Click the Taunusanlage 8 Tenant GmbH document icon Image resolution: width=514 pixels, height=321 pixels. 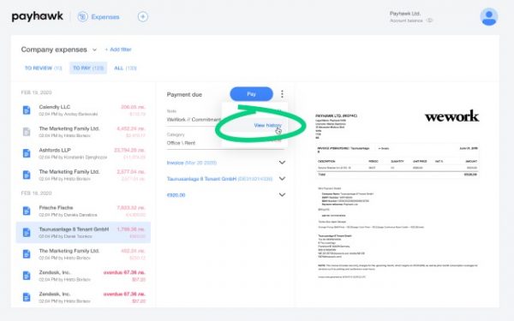pos(27,232)
